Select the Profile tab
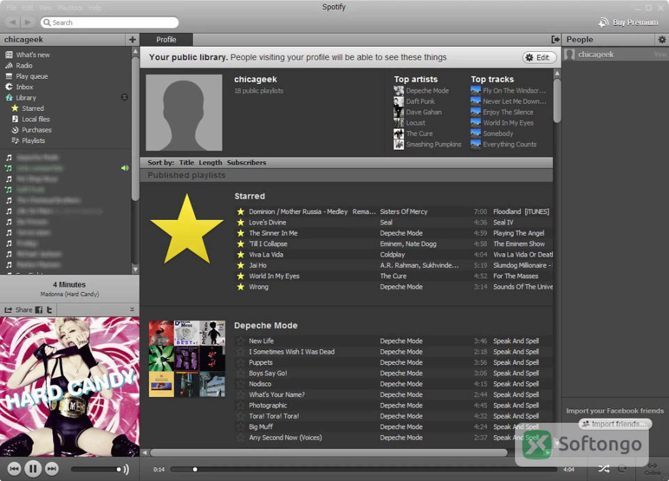This screenshot has height=481, width=669. tap(166, 40)
